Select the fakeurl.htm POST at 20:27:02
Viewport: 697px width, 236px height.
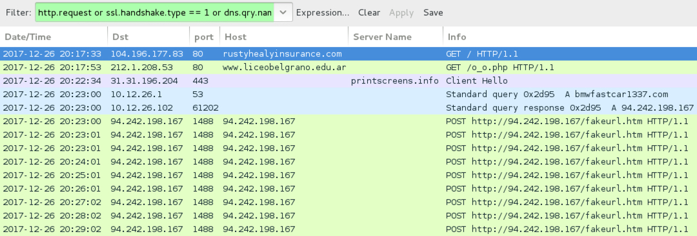click(x=348, y=202)
